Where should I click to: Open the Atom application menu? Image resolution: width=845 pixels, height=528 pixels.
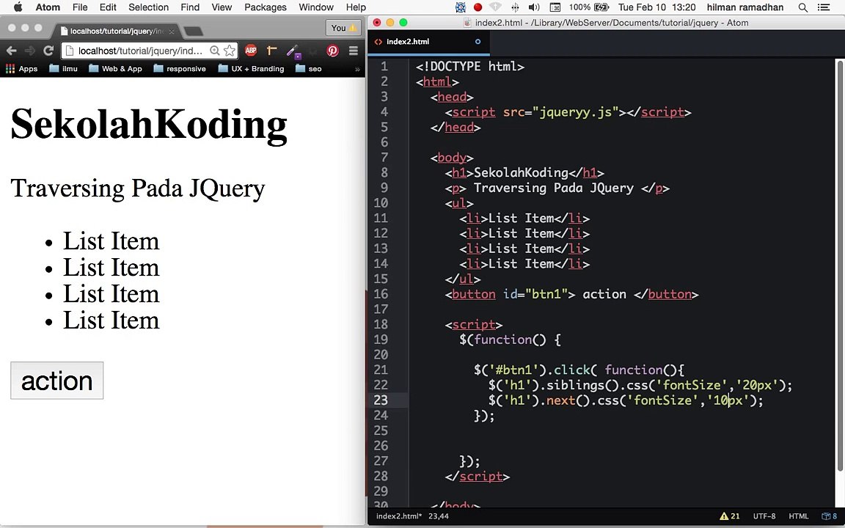[x=48, y=7]
